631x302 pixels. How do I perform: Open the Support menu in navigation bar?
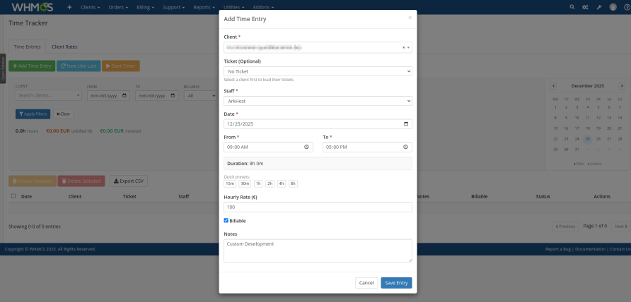click(x=174, y=7)
